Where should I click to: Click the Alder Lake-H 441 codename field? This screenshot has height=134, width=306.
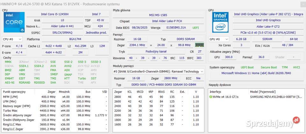[x=62, y=26]
